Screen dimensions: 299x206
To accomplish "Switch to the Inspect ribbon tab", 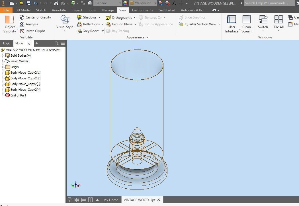I will (77, 10).
